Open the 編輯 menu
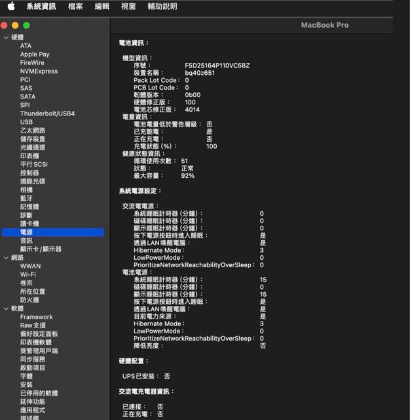Viewport: 410px width, 420px height. (x=102, y=7)
